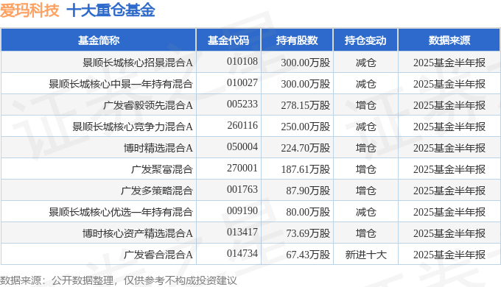Click the 数据来源 column header
501x287 pixels.
point(449,40)
